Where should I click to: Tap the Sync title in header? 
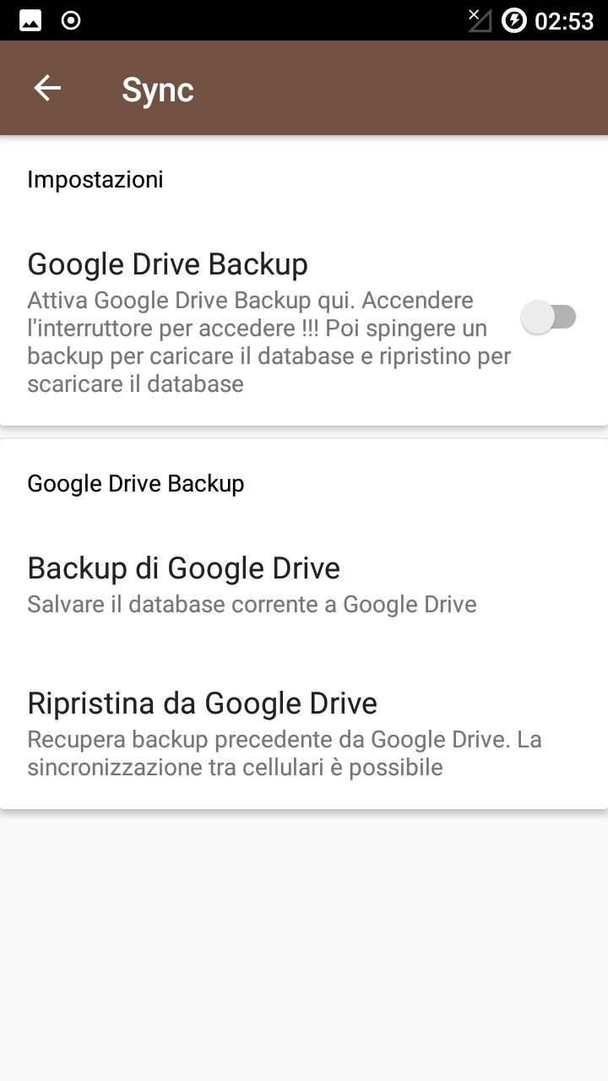tap(158, 90)
